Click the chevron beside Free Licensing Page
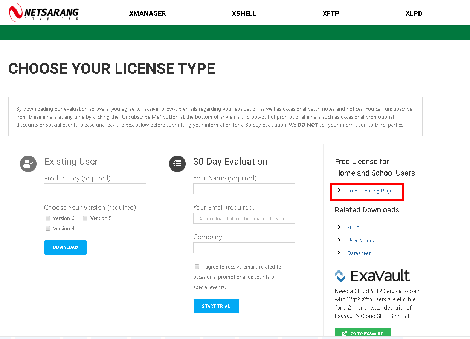 point(339,191)
